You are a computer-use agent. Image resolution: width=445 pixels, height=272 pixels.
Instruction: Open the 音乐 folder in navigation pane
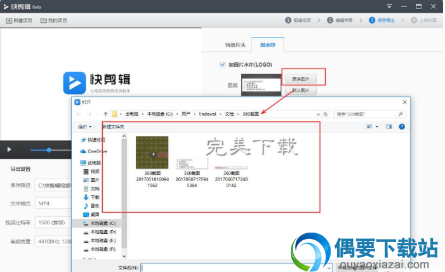click(x=91, y=206)
